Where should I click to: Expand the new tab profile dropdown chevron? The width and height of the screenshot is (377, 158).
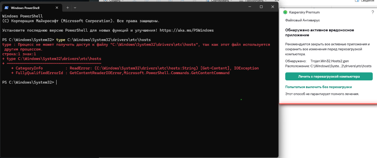tap(75, 8)
